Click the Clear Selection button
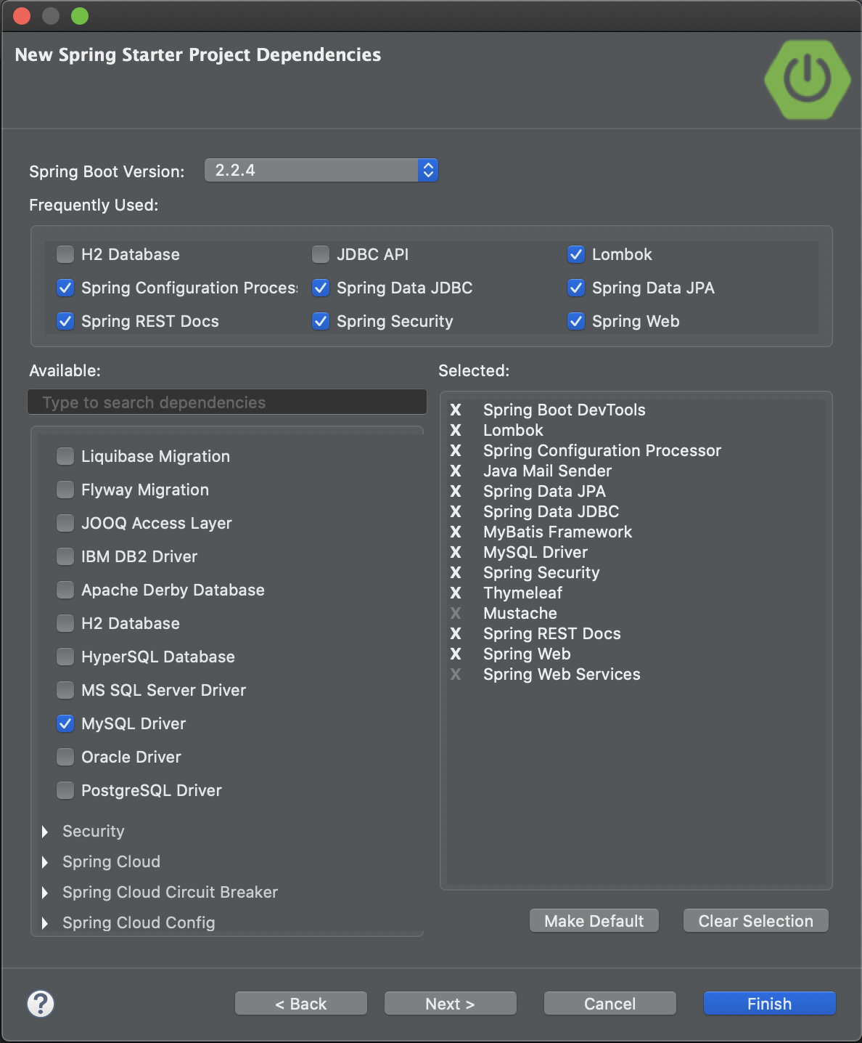Viewport: 862px width, 1043px height. click(x=756, y=921)
